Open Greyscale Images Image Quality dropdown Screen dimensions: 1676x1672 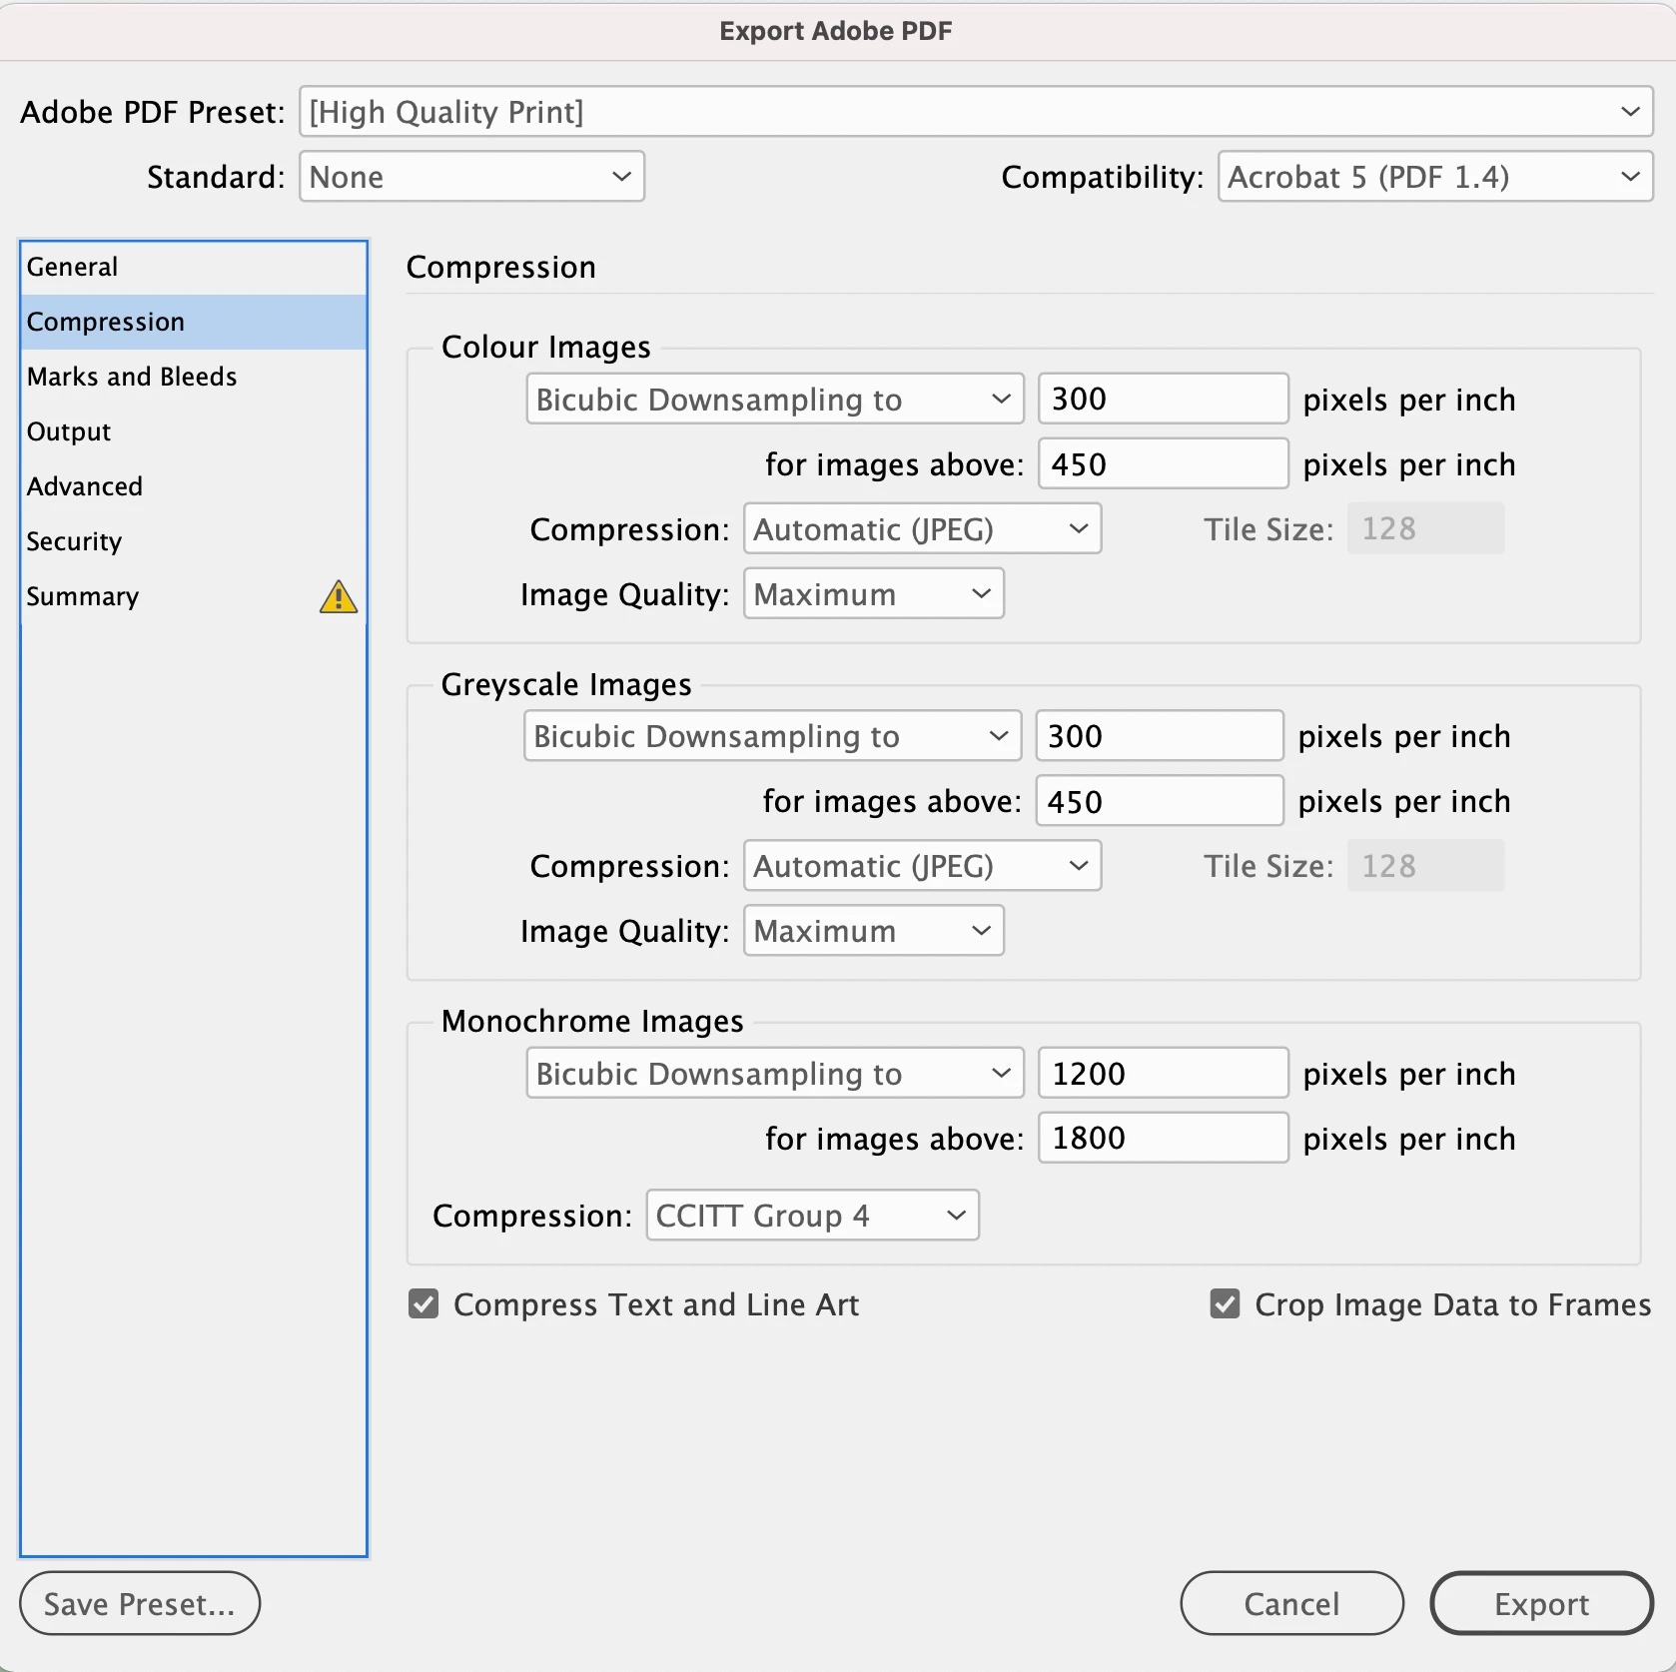pyautogui.click(x=873, y=931)
